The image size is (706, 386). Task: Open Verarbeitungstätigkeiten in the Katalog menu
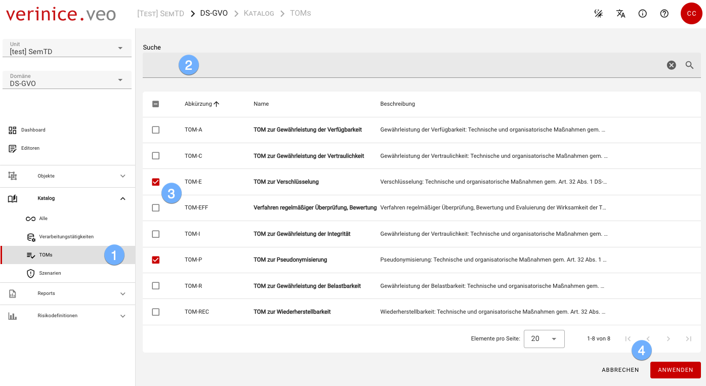point(66,237)
